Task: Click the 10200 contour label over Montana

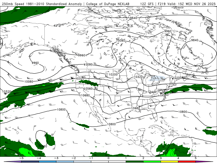Action: [x=113, y=74]
